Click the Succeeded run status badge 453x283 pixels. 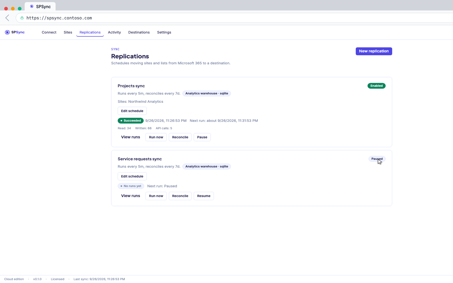(131, 121)
